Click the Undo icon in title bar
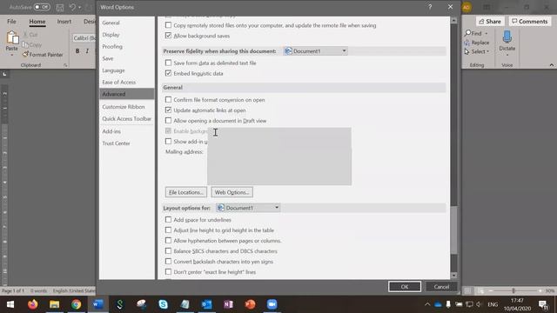Screen dimensions: 557x313 (72, 7)
